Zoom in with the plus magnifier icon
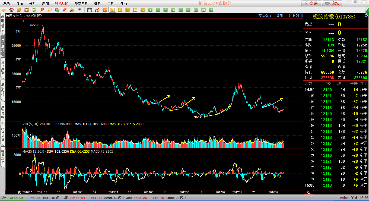Viewport: 369px width, 201px height. pyautogui.click(x=42, y=10)
